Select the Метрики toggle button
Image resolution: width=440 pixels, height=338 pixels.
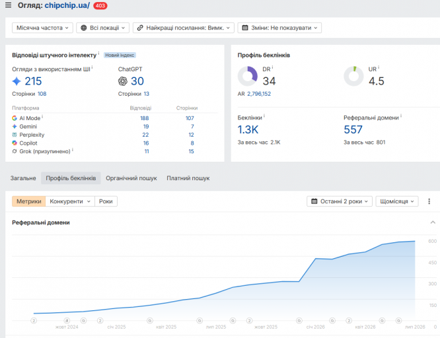click(x=28, y=201)
